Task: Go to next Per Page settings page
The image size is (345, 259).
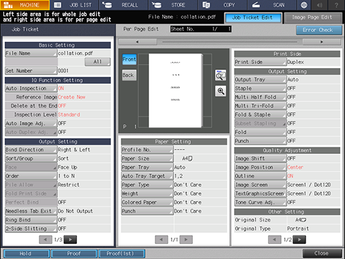Action: (x=300, y=240)
